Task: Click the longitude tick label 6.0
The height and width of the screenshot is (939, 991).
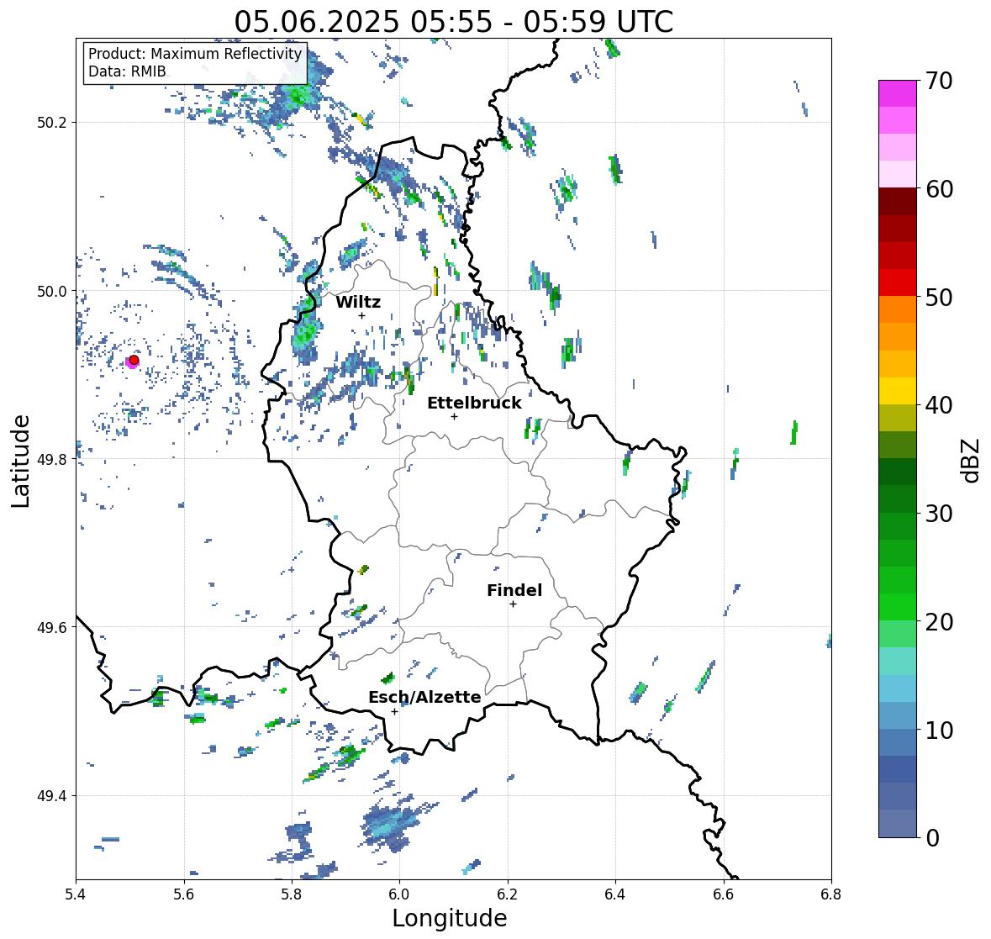Action: [399, 894]
